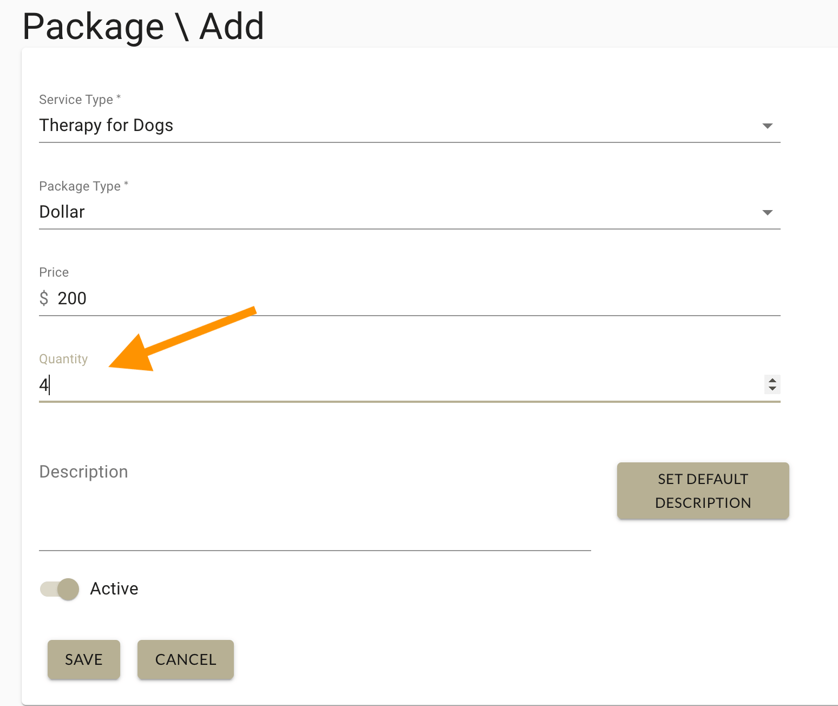Click SET DEFAULT DESCRIPTION
The width and height of the screenshot is (838, 706).
pyautogui.click(x=702, y=491)
